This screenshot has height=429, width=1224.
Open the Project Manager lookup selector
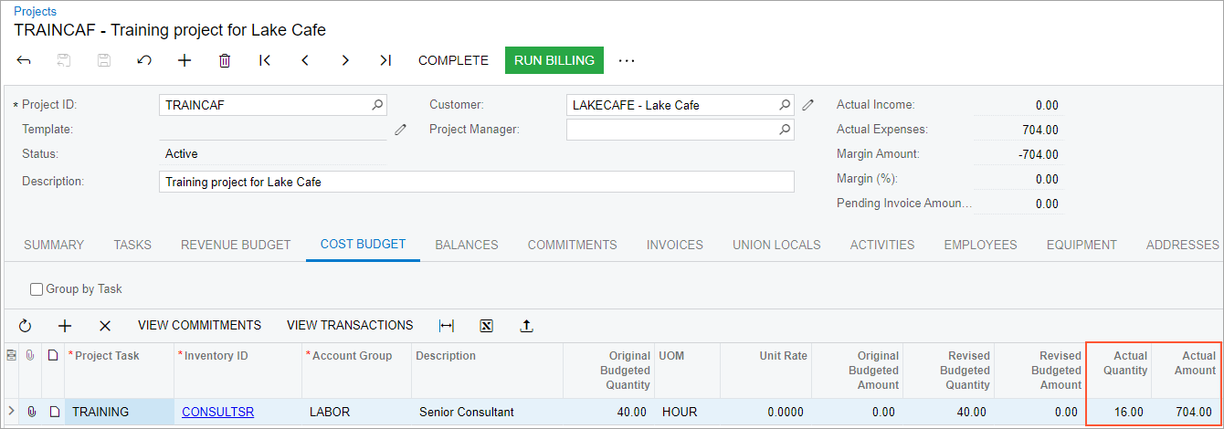(x=785, y=130)
